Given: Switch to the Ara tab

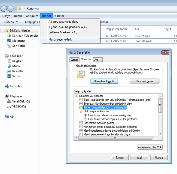Looking at the screenshot, I should 96,60.
